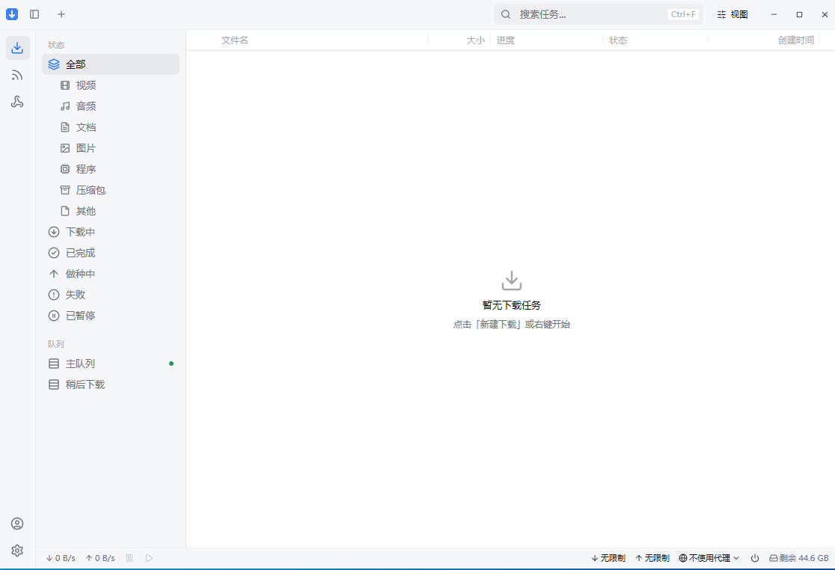Click the upload speed 0 B/s indicator
835x570 pixels.
pos(100,558)
